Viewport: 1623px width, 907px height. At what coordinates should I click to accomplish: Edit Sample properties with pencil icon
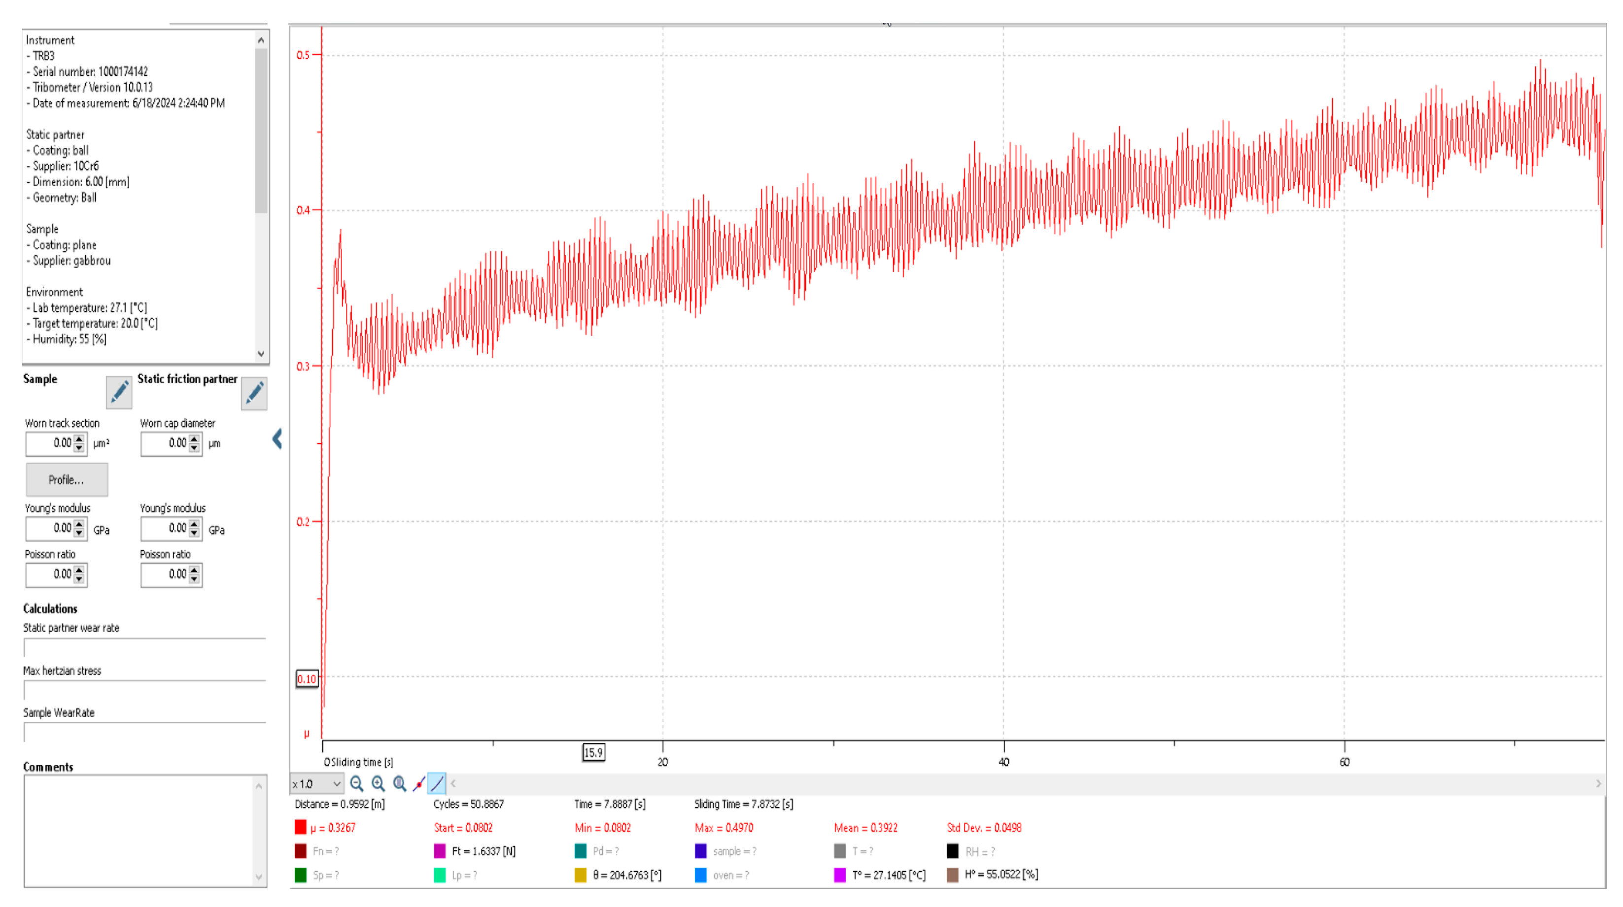[x=118, y=393]
